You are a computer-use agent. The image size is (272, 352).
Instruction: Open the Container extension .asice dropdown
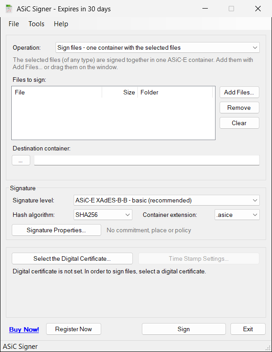pos(237,215)
